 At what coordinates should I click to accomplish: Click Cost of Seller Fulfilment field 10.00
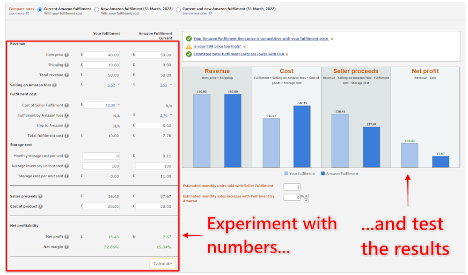(x=100, y=106)
